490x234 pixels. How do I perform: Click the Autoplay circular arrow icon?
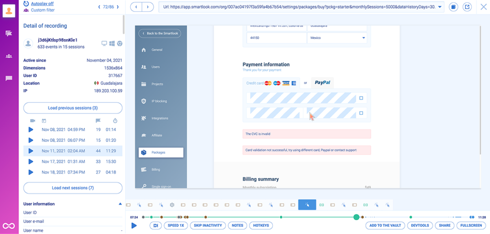click(x=26, y=4)
